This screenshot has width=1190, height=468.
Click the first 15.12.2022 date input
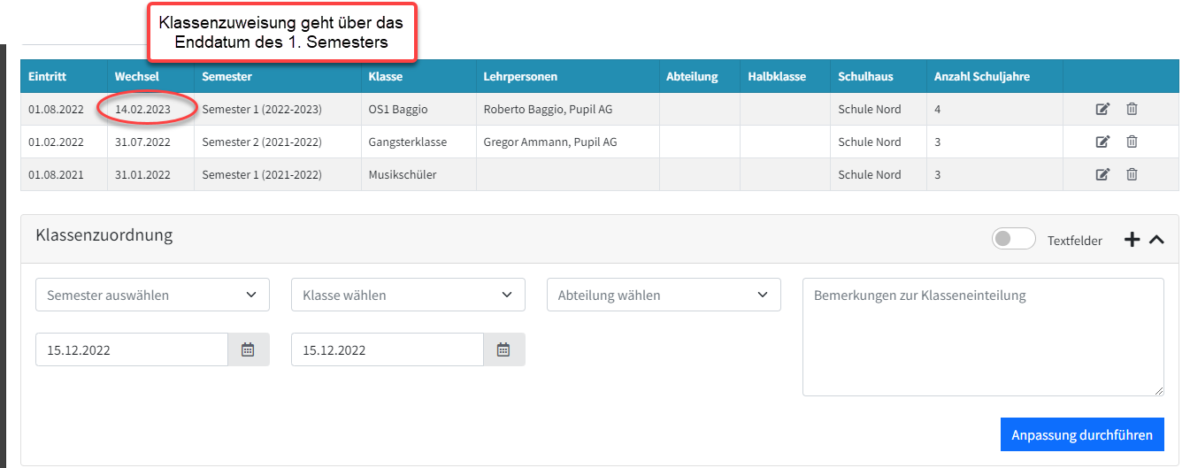coord(132,349)
